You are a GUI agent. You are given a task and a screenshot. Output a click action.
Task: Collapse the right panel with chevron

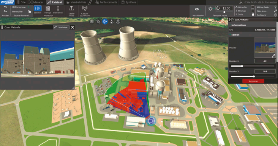click(x=229, y=20)
